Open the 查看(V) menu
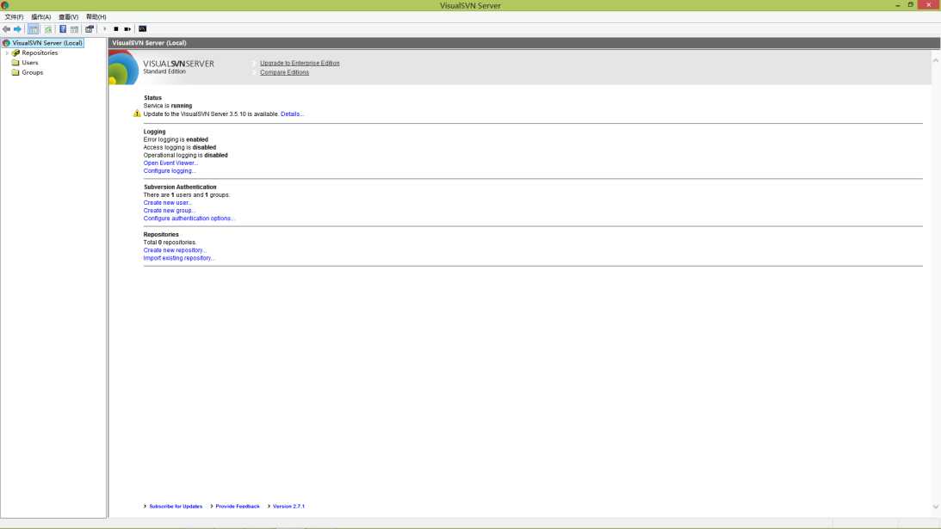Image resolution: width=941 pixels, height=529 pixels. [68, 17]
